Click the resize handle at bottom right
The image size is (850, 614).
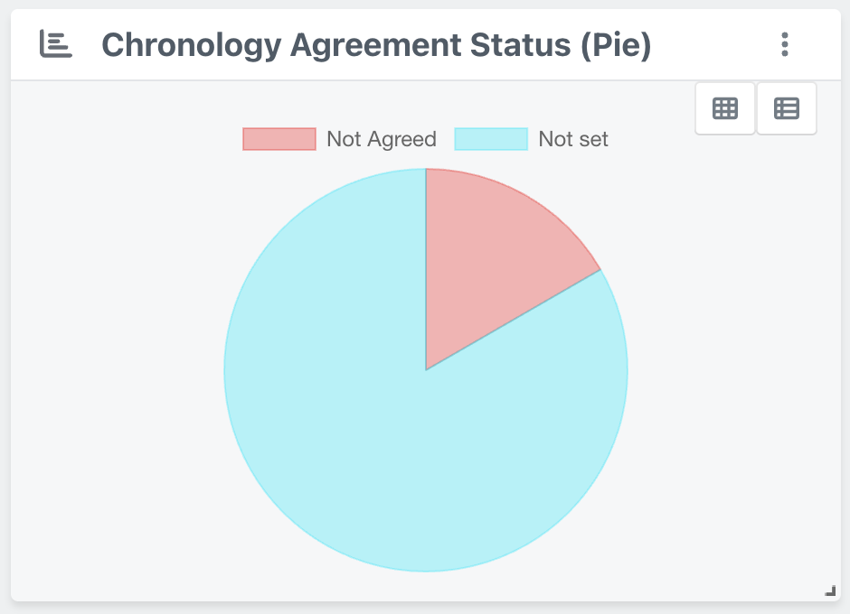(830, 591)
